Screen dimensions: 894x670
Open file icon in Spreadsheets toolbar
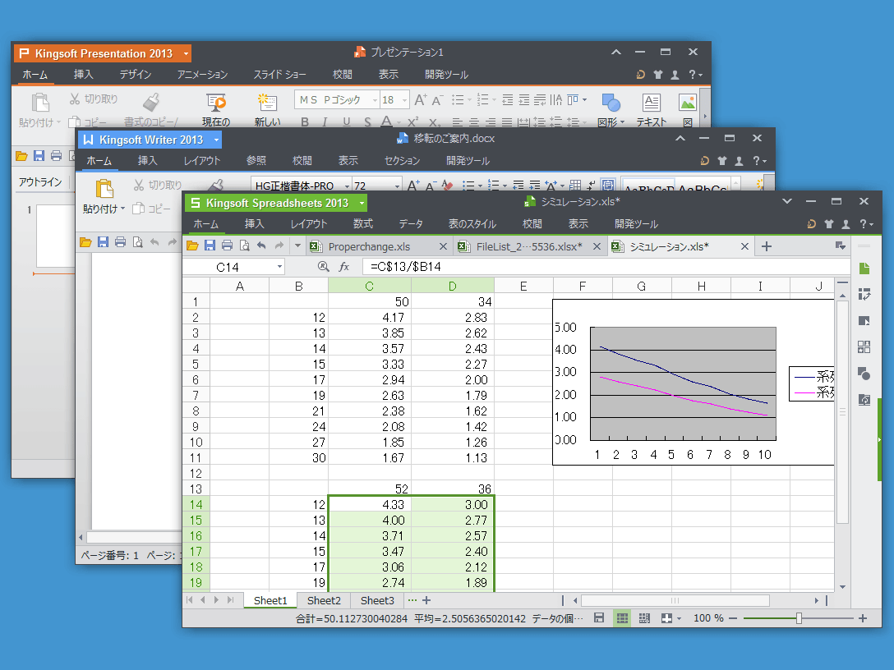193,246
